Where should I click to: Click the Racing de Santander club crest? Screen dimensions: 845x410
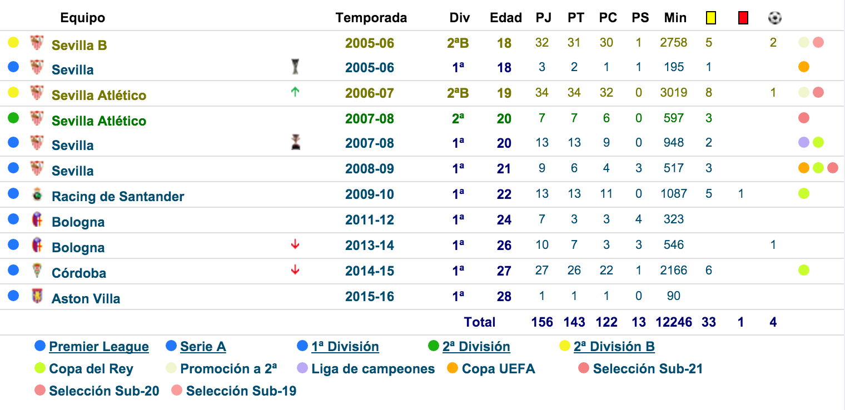pos(37,194)
